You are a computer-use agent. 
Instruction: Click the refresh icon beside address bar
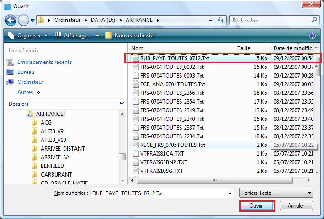coord(222,20)
